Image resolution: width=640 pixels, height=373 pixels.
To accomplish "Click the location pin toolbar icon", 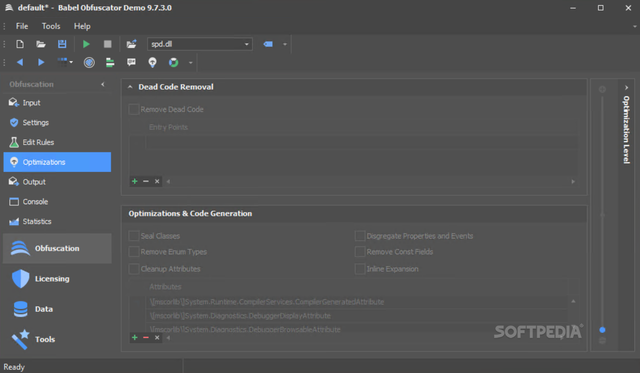I will tap(152, 63).
